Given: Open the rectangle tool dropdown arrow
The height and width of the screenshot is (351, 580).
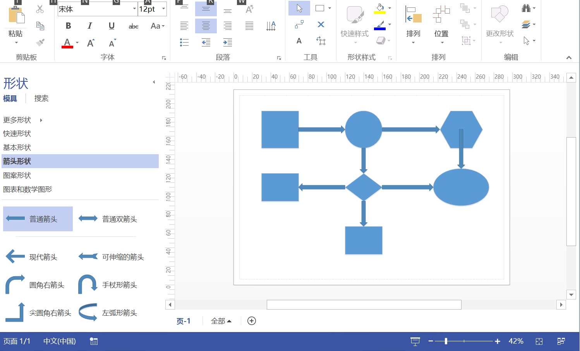Looking at the screenshot, I should pyautogui.click(x=329, y=8).
